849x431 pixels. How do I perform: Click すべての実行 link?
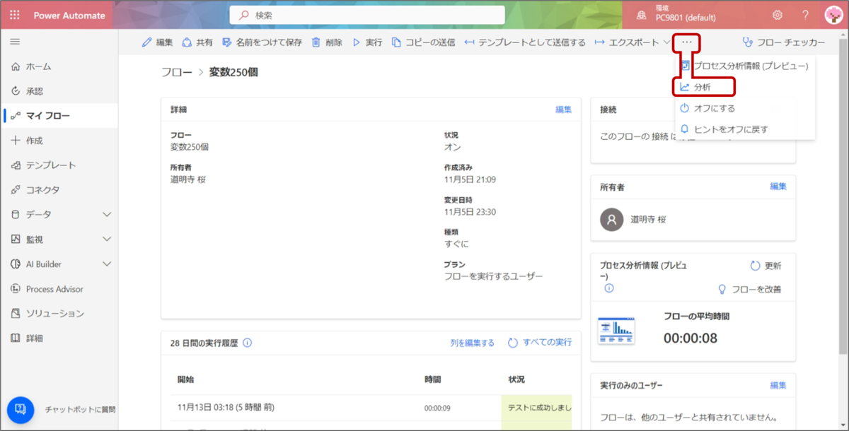[540, 343]
